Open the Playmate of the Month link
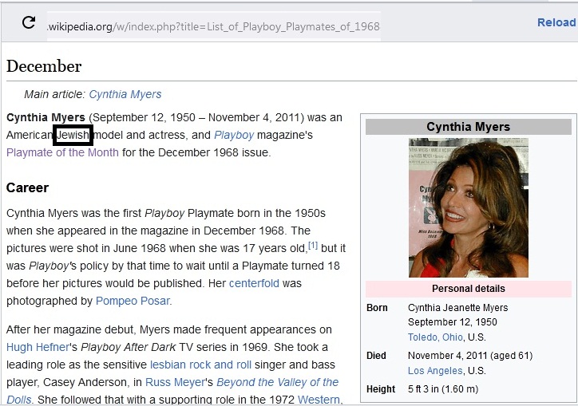Screen dimensions: 578x406 pyautogui.click(x=62, y=152)
